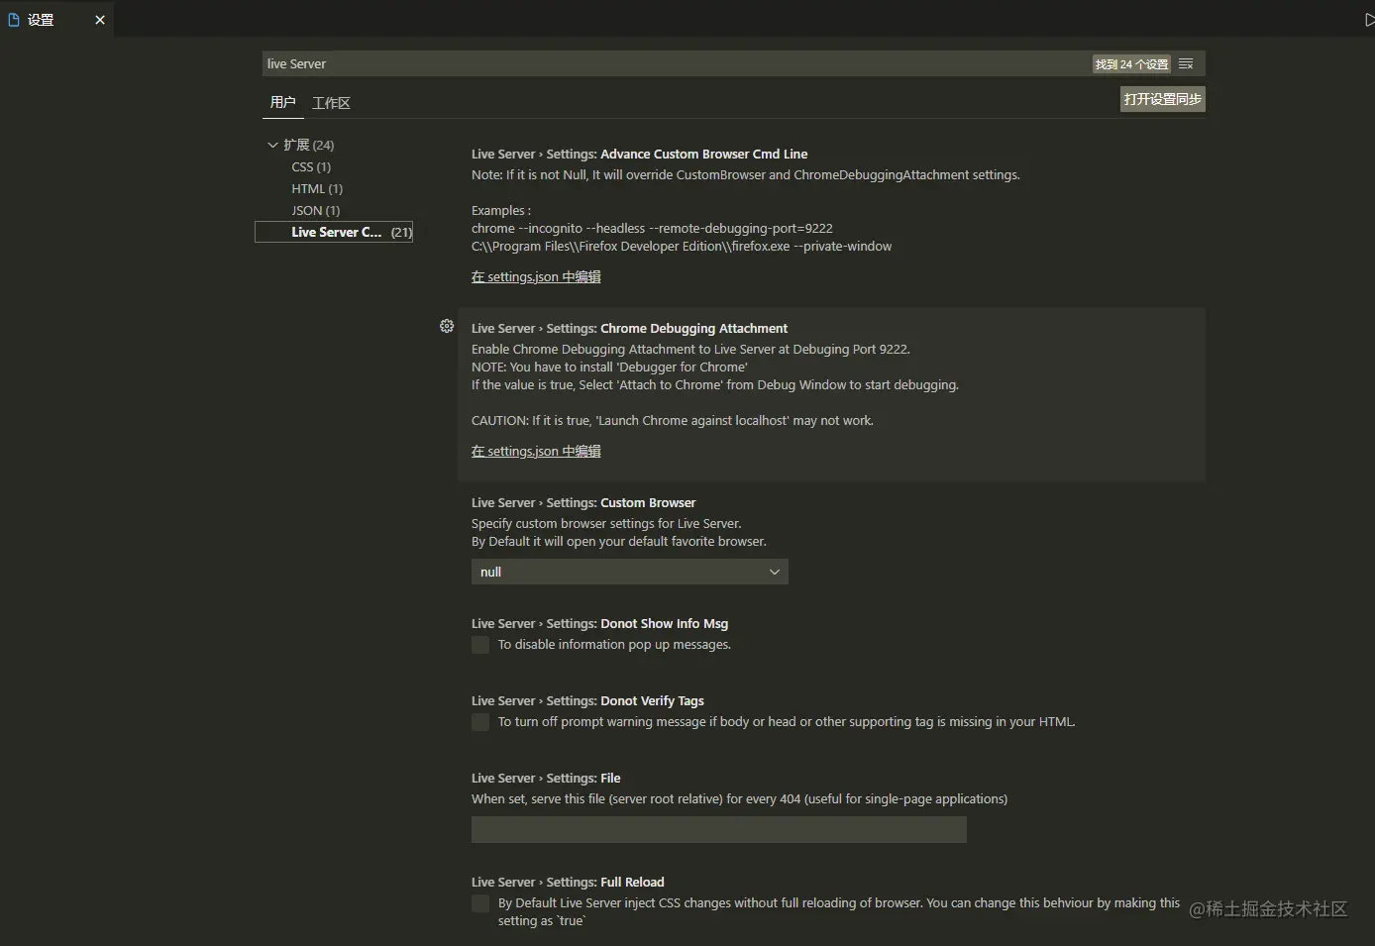Switch to the 用户 settings tab
This screenshot has height=946, width=1375.
(282, 102)
